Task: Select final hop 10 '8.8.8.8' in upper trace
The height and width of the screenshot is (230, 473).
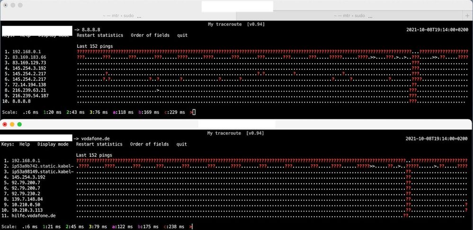Action: [x=21, y=102]
